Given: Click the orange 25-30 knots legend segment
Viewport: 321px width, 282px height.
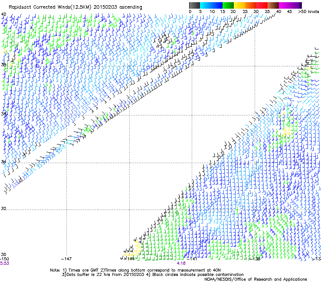Looking at the screenshot, I should 251,5.
